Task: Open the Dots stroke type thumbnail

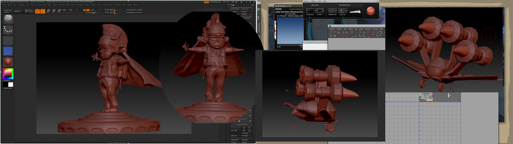Action: (8, 30)
